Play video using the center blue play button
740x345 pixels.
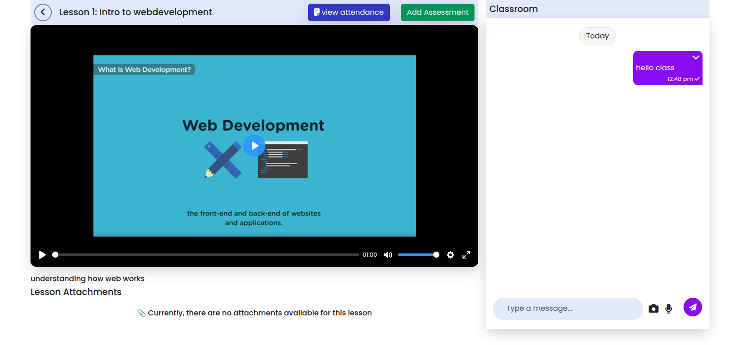[x=254, y=146]
